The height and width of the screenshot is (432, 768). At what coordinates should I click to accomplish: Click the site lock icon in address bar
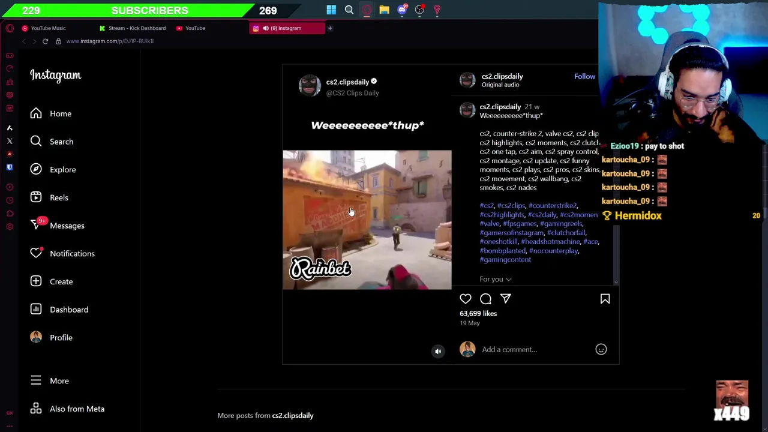[58, 41]
